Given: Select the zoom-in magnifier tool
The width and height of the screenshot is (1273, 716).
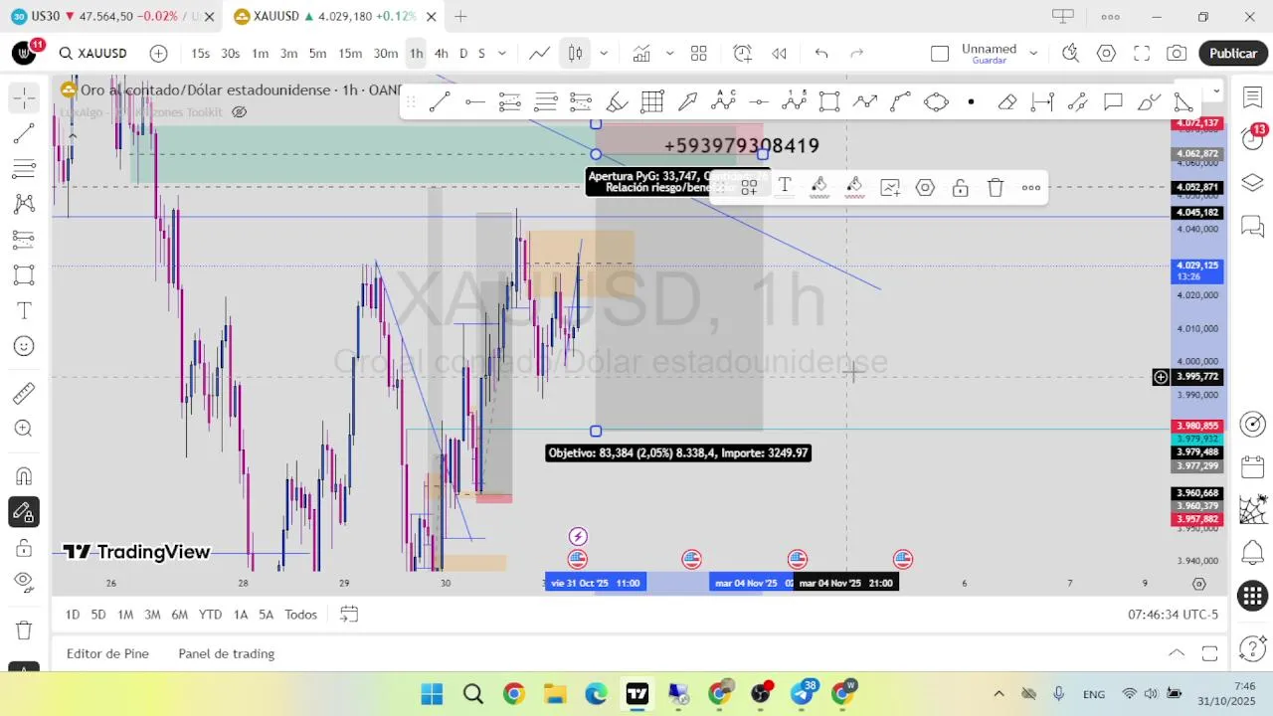Looking at the screenshot, I should click(24, 429).
